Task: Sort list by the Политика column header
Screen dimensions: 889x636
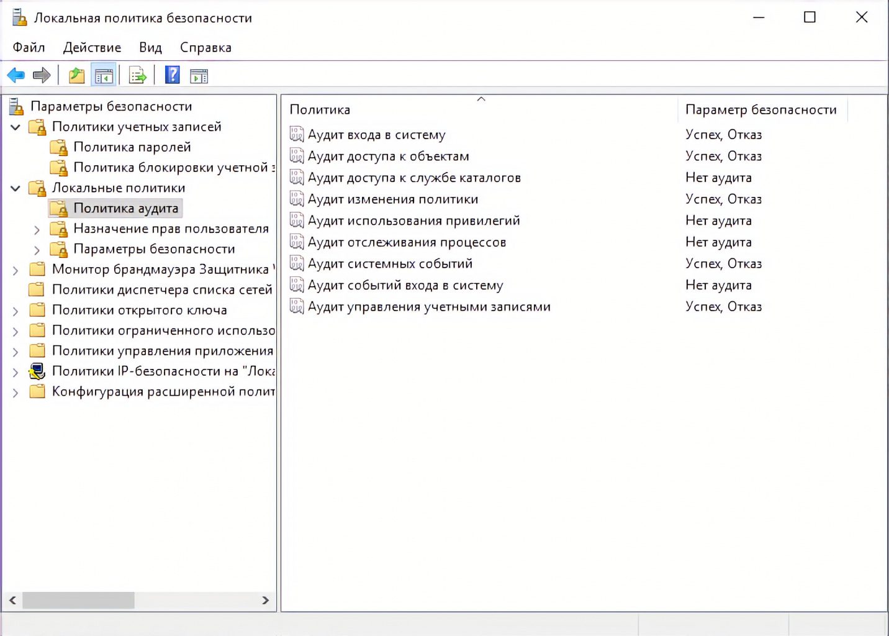Action: point(320,110)
